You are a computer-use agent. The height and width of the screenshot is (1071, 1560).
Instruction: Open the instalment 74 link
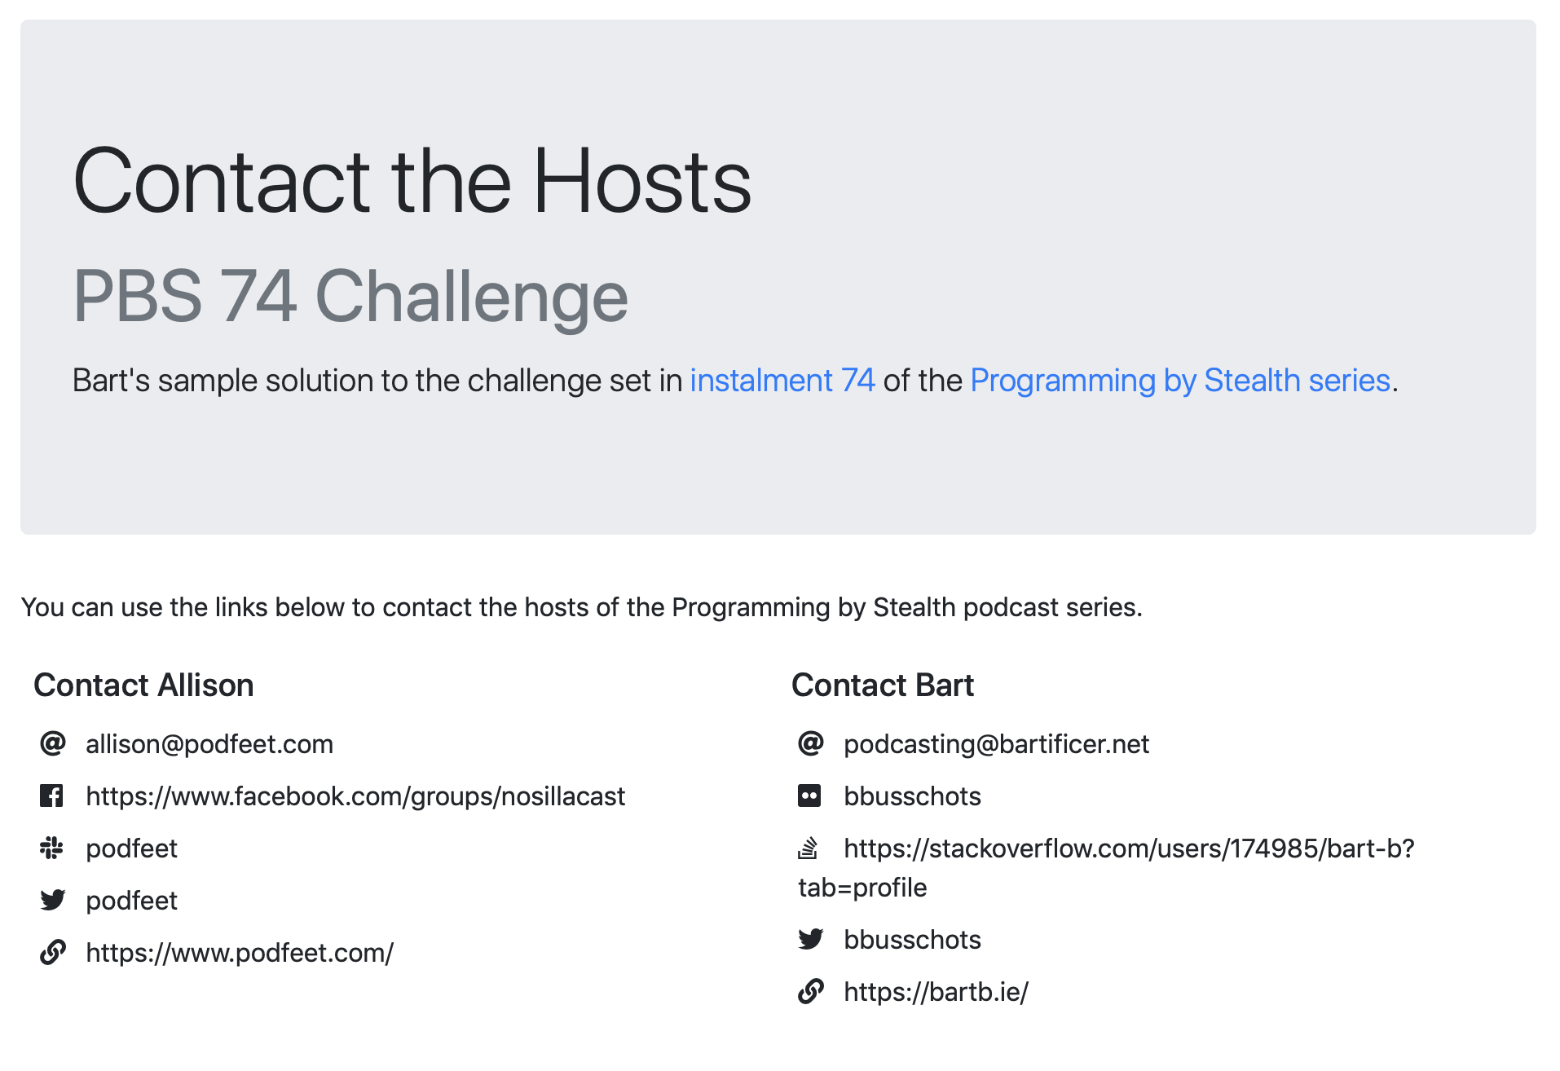pos(782,381)
